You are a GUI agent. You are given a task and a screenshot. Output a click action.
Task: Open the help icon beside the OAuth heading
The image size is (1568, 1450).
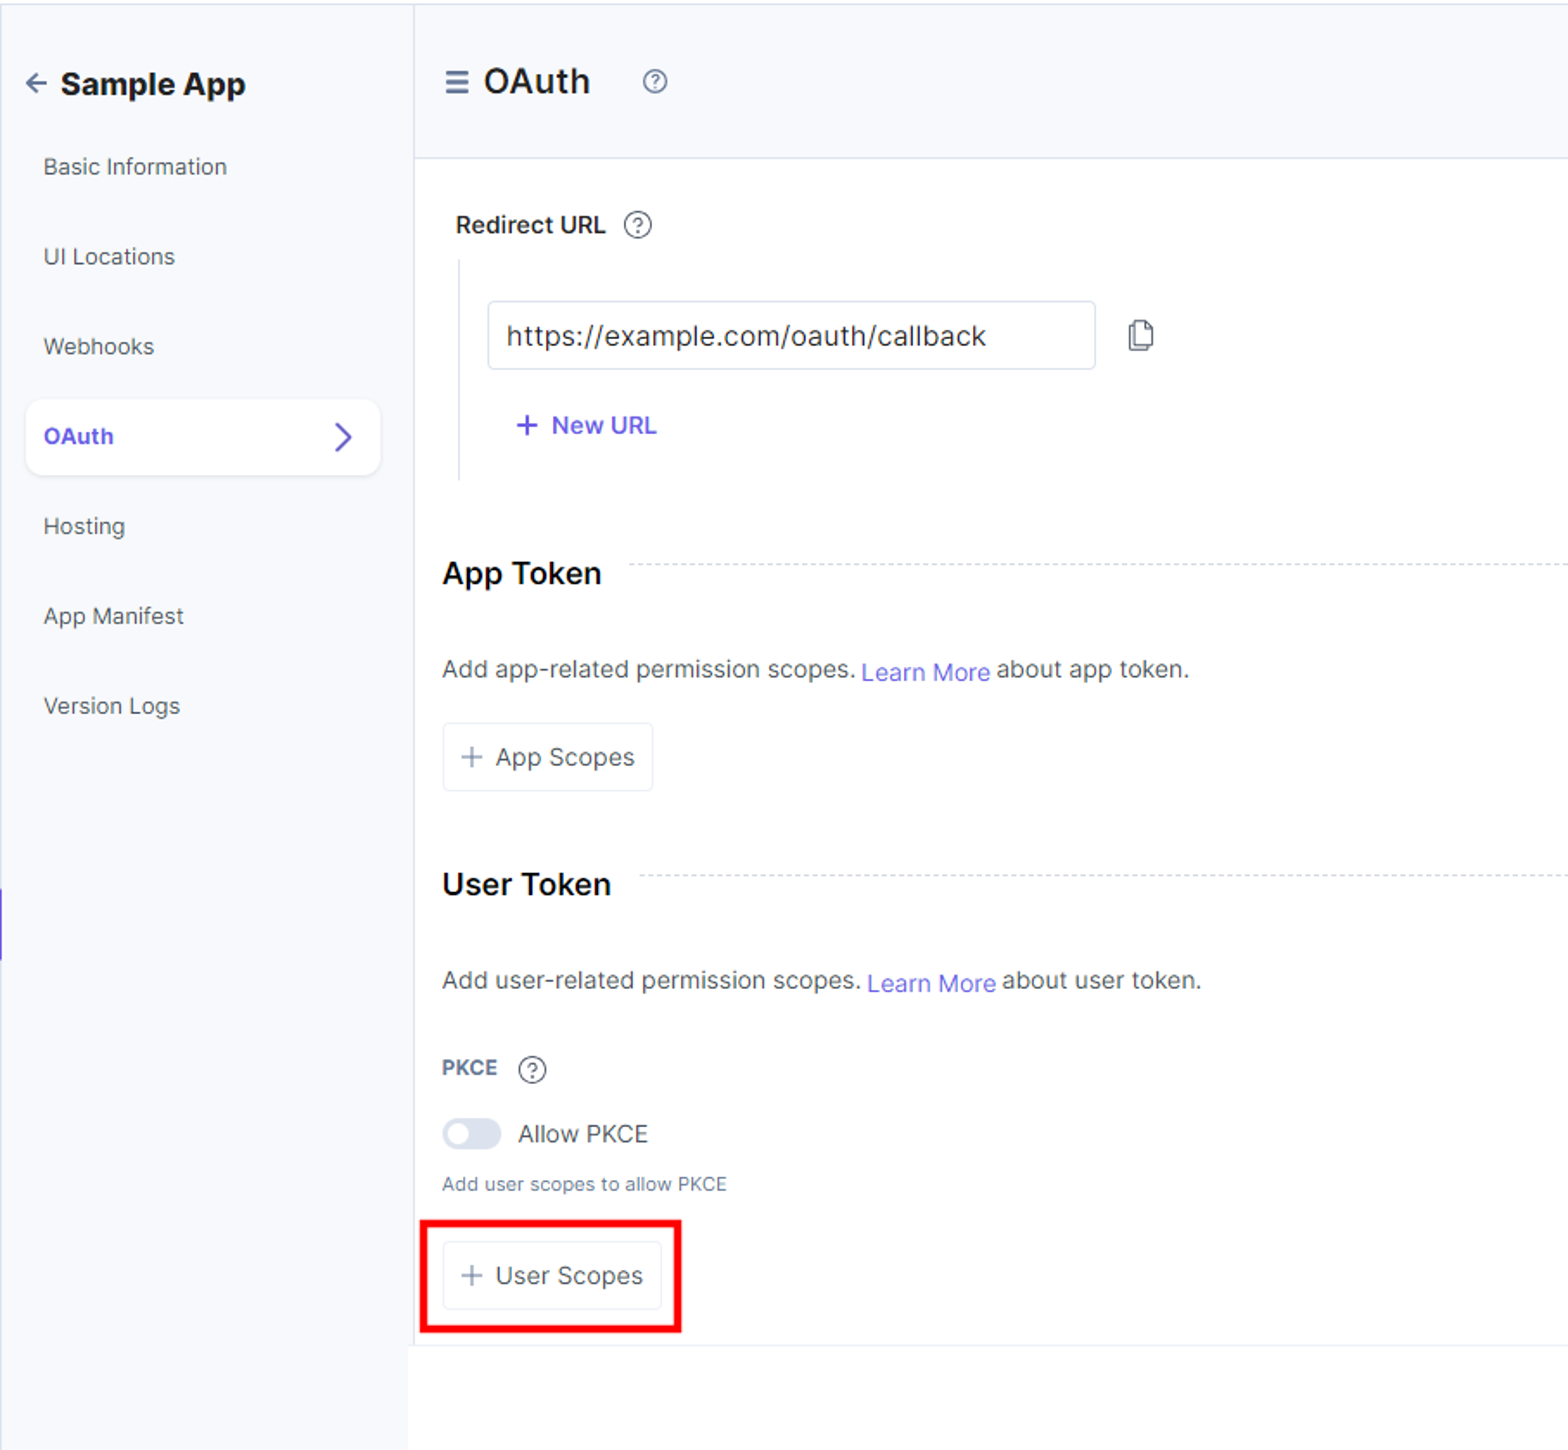tap(655, 82)
